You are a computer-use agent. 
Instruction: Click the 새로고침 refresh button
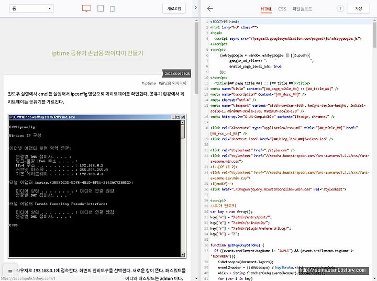click(174, 9)
